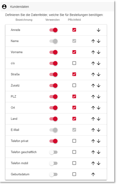Select the E-Mail field label

tap(15, 130)
